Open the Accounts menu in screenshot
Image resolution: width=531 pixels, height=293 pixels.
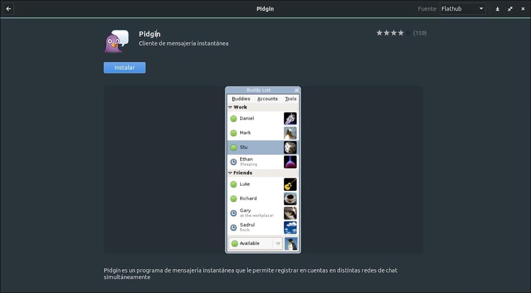pos(267,99)
